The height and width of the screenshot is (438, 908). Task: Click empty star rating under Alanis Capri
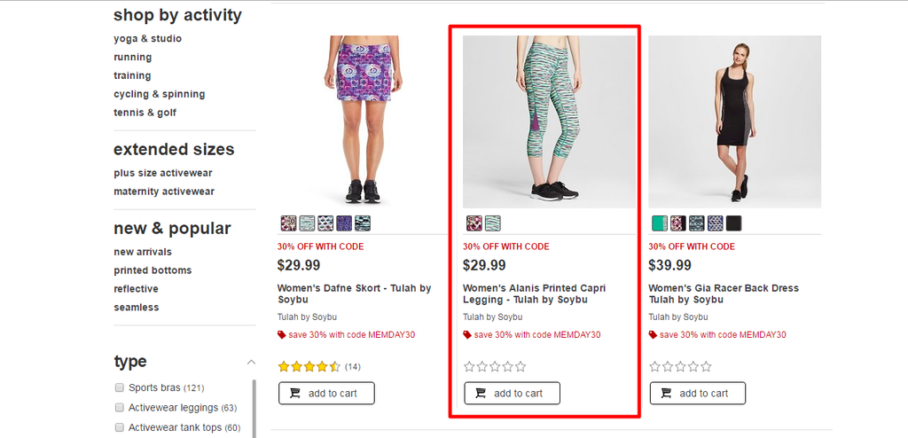[x=495, y=367]
